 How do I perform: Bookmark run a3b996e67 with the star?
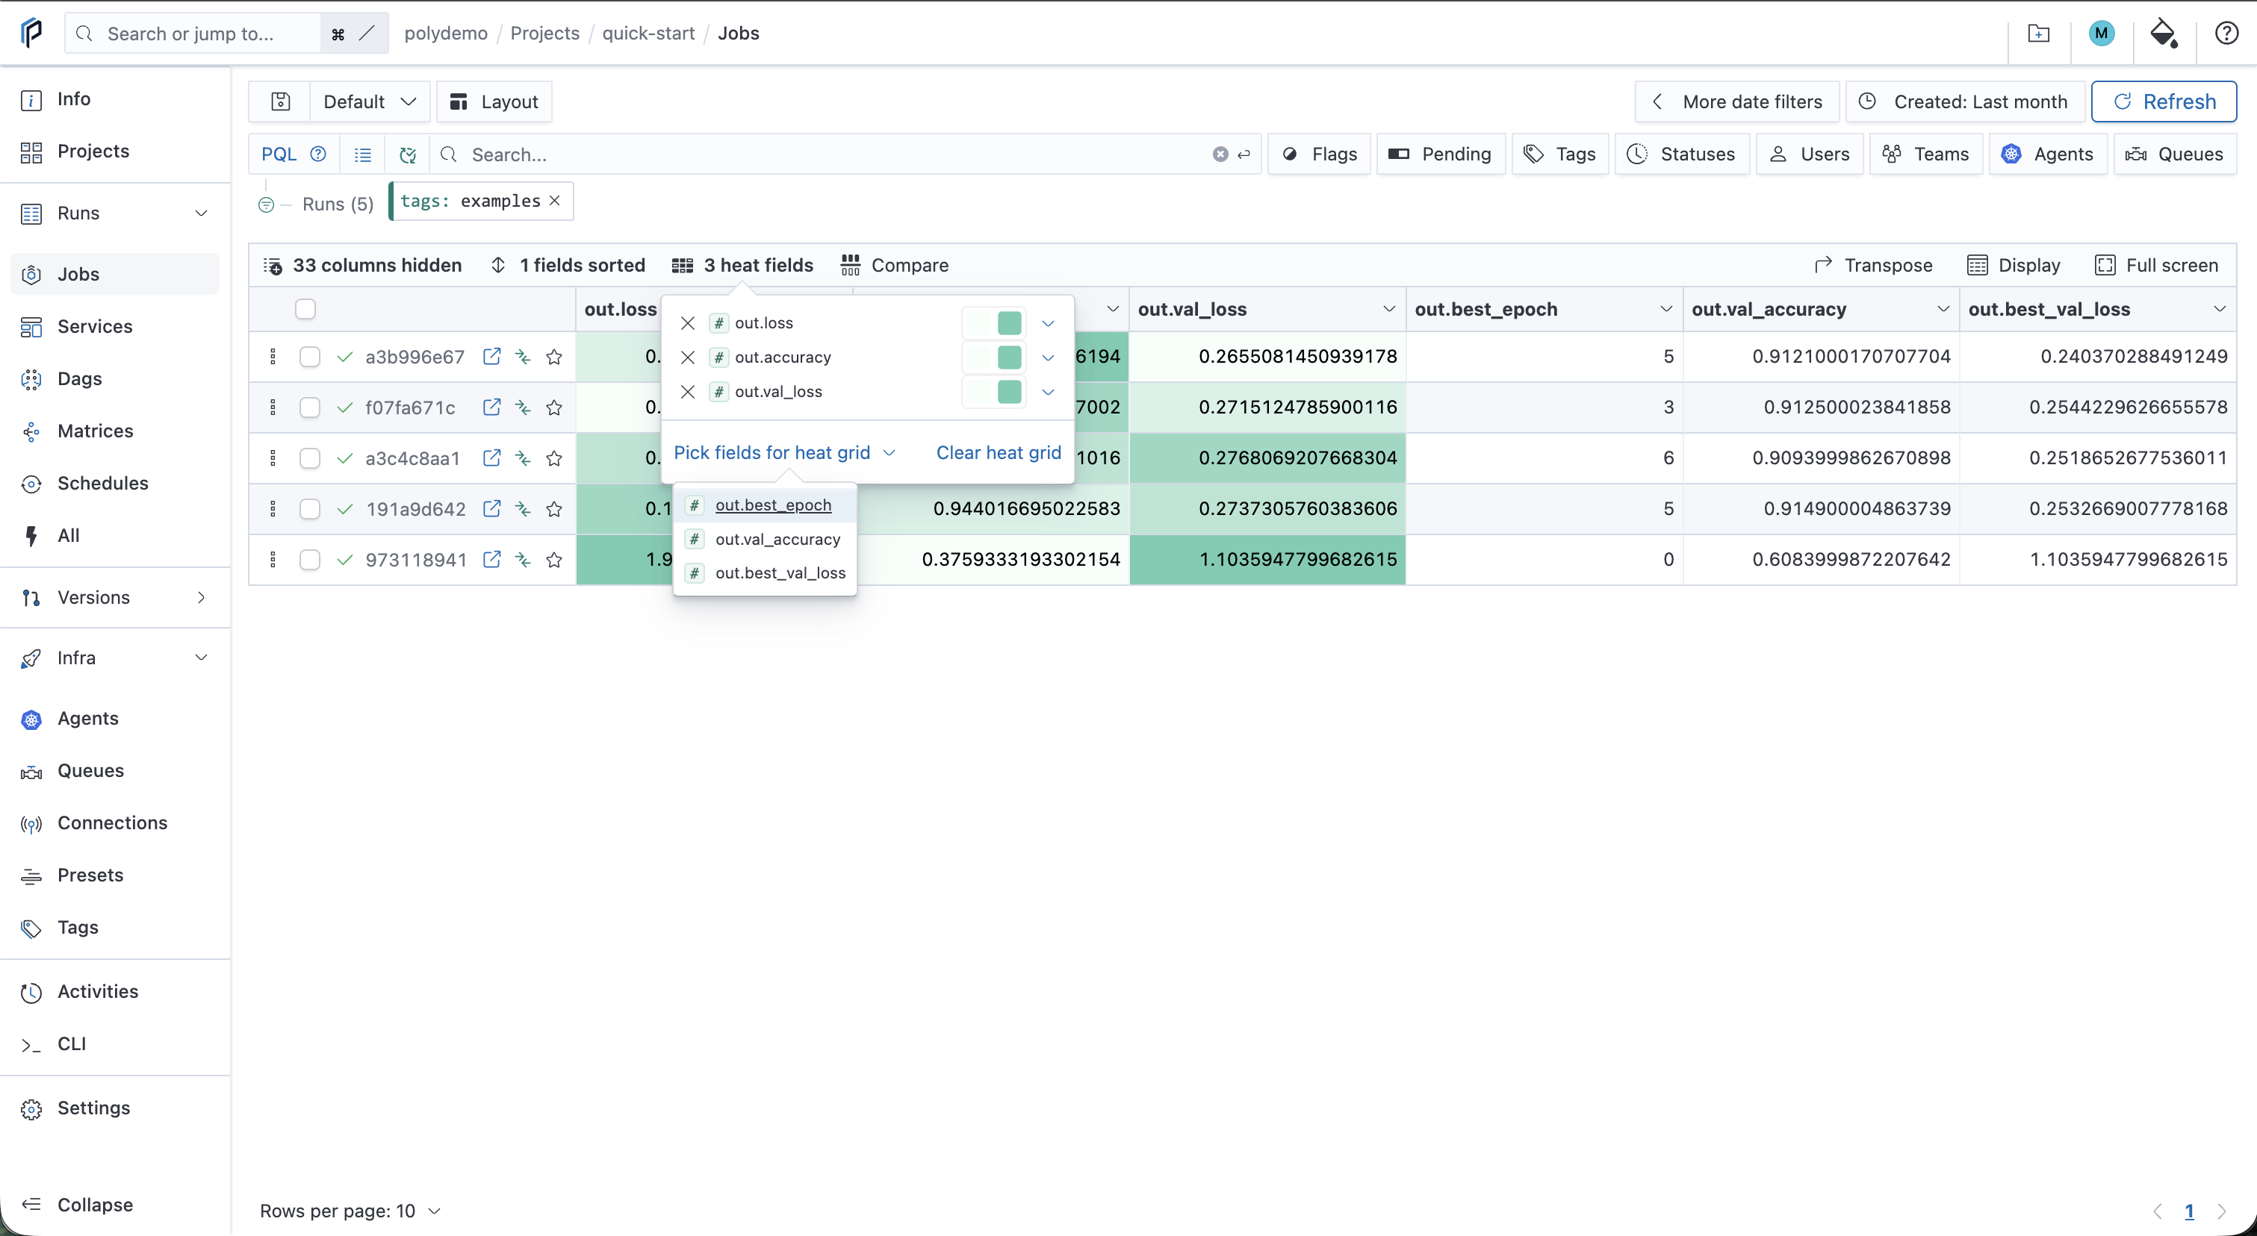click(x=553, y=356)
